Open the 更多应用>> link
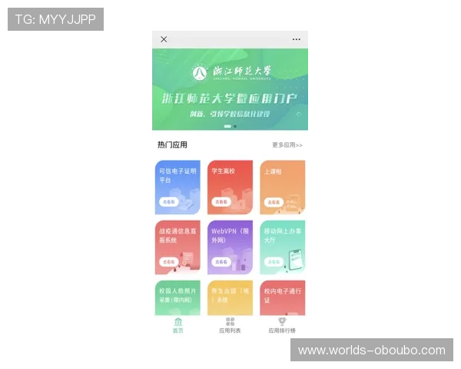The width and height of the screenshot is (461, 369). [287, 145]
